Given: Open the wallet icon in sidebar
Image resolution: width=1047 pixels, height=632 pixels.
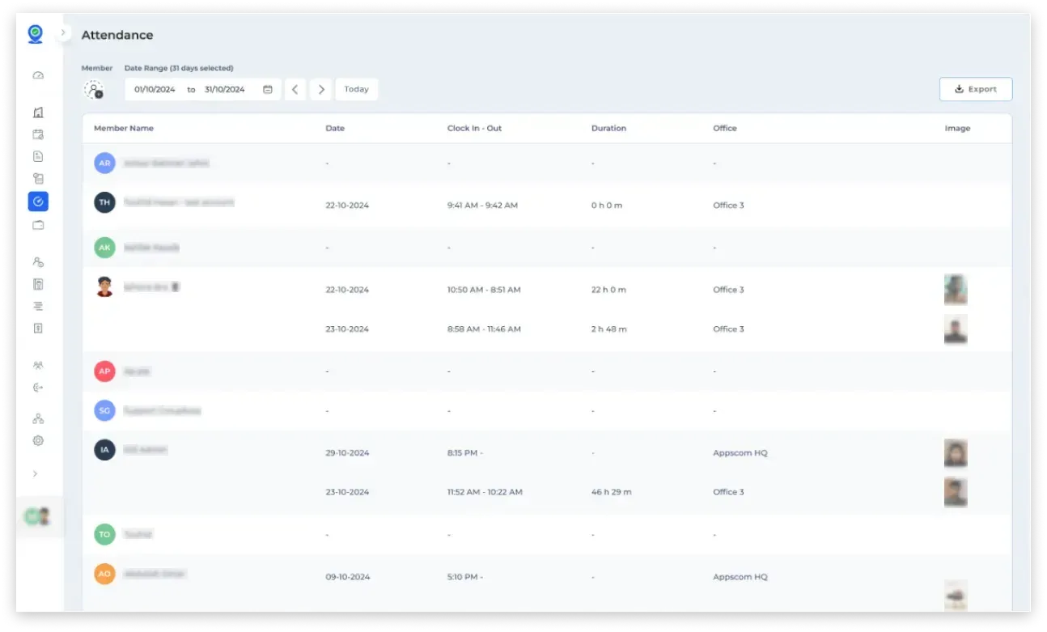Looking at the screenshot, I should pos(38,225).
